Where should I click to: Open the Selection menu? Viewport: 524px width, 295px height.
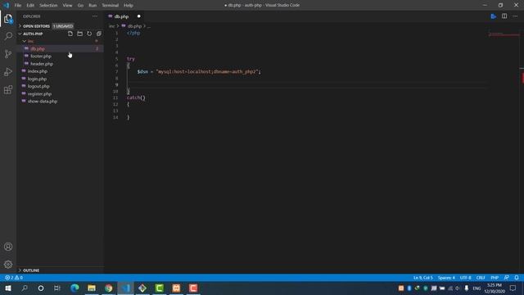pyautogui.click(x=48, y=6)
